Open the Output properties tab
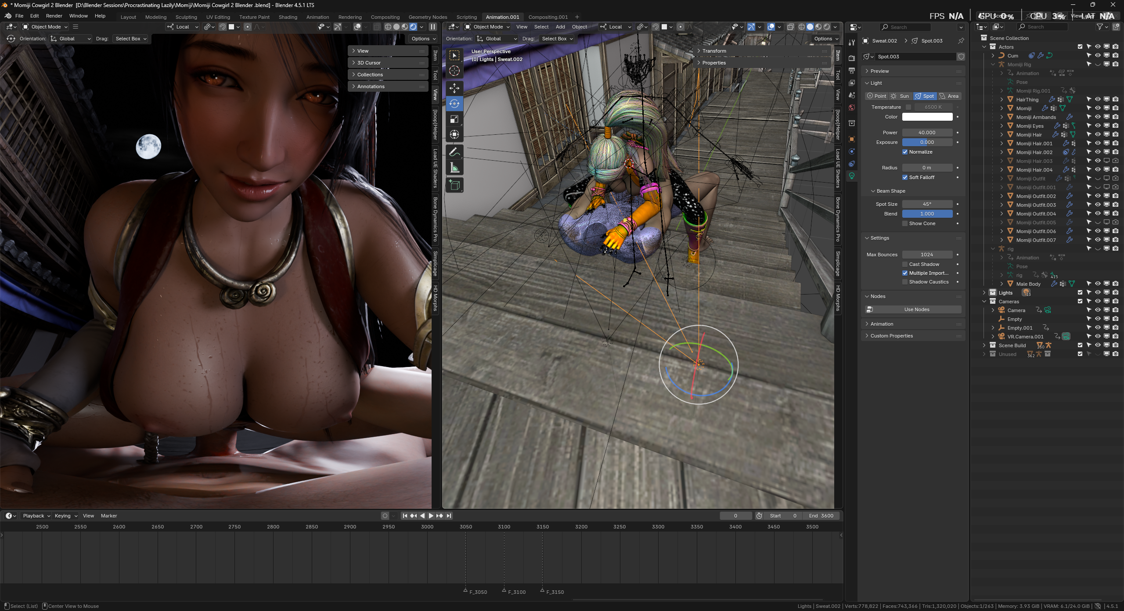The image size is (1124, 611). pyautogui.click(x=852, y=71)
